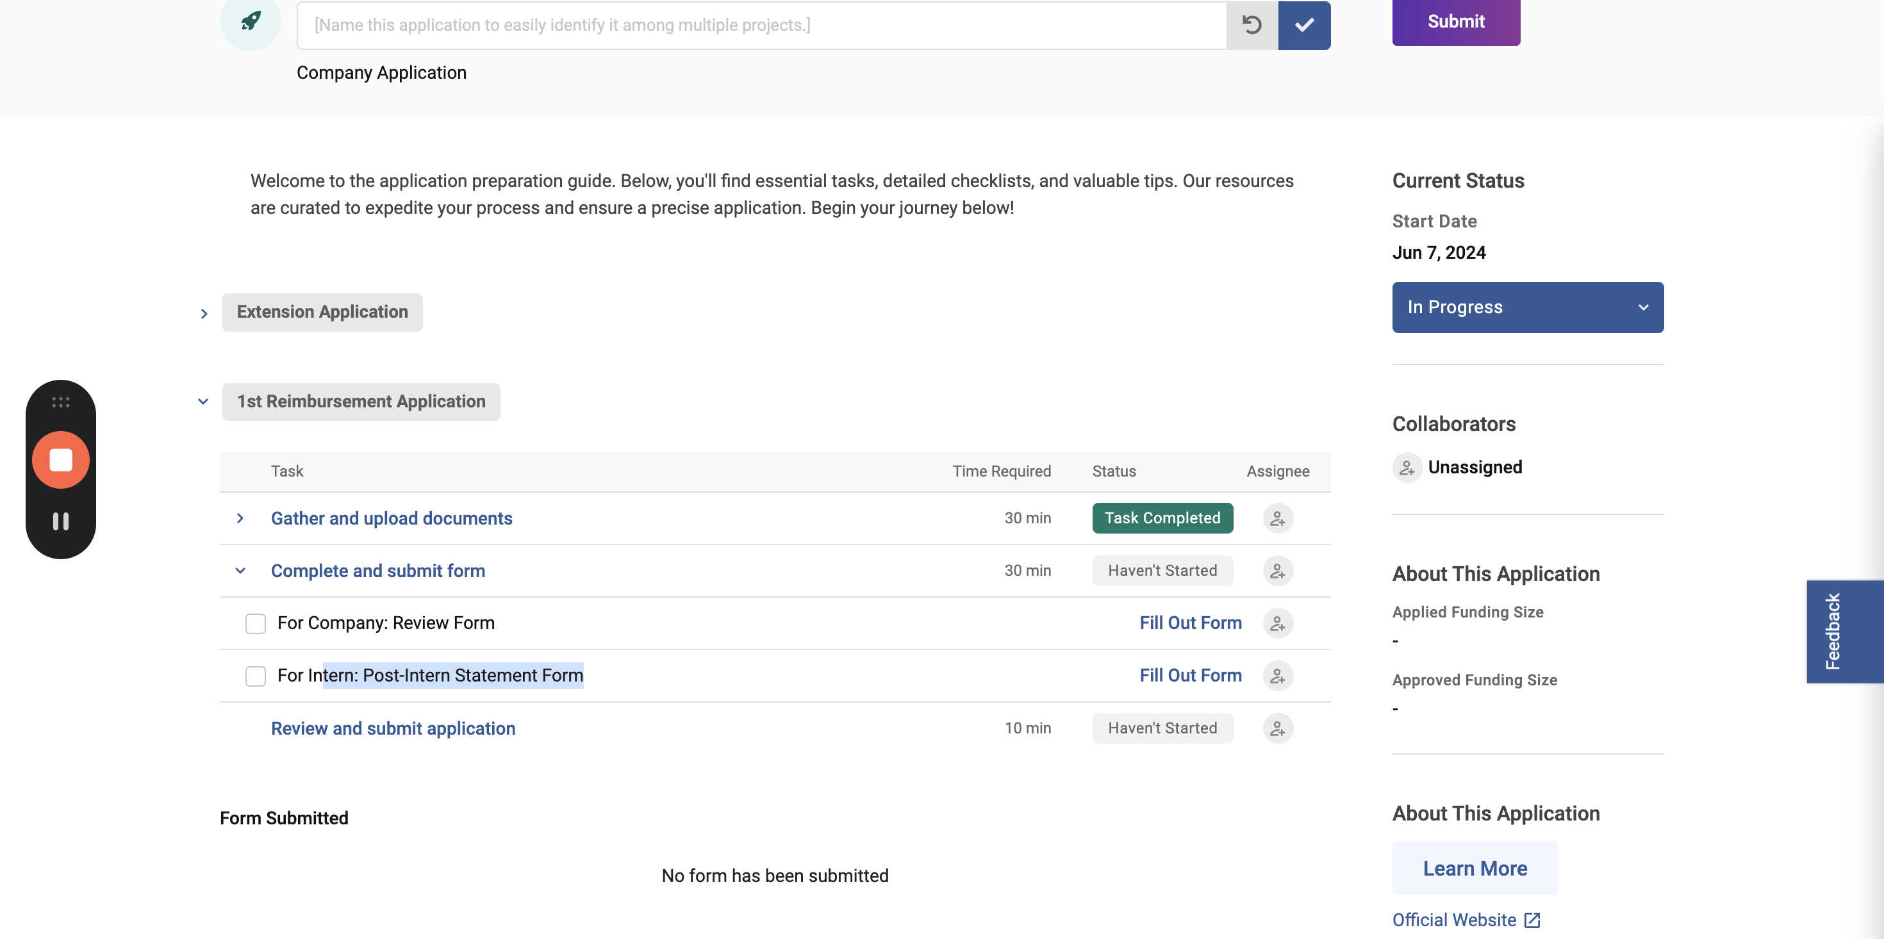Screen dimensions: 1884x939
Task: Click Fill Out Form for Company Review Form
Action: coord(1190,623)
